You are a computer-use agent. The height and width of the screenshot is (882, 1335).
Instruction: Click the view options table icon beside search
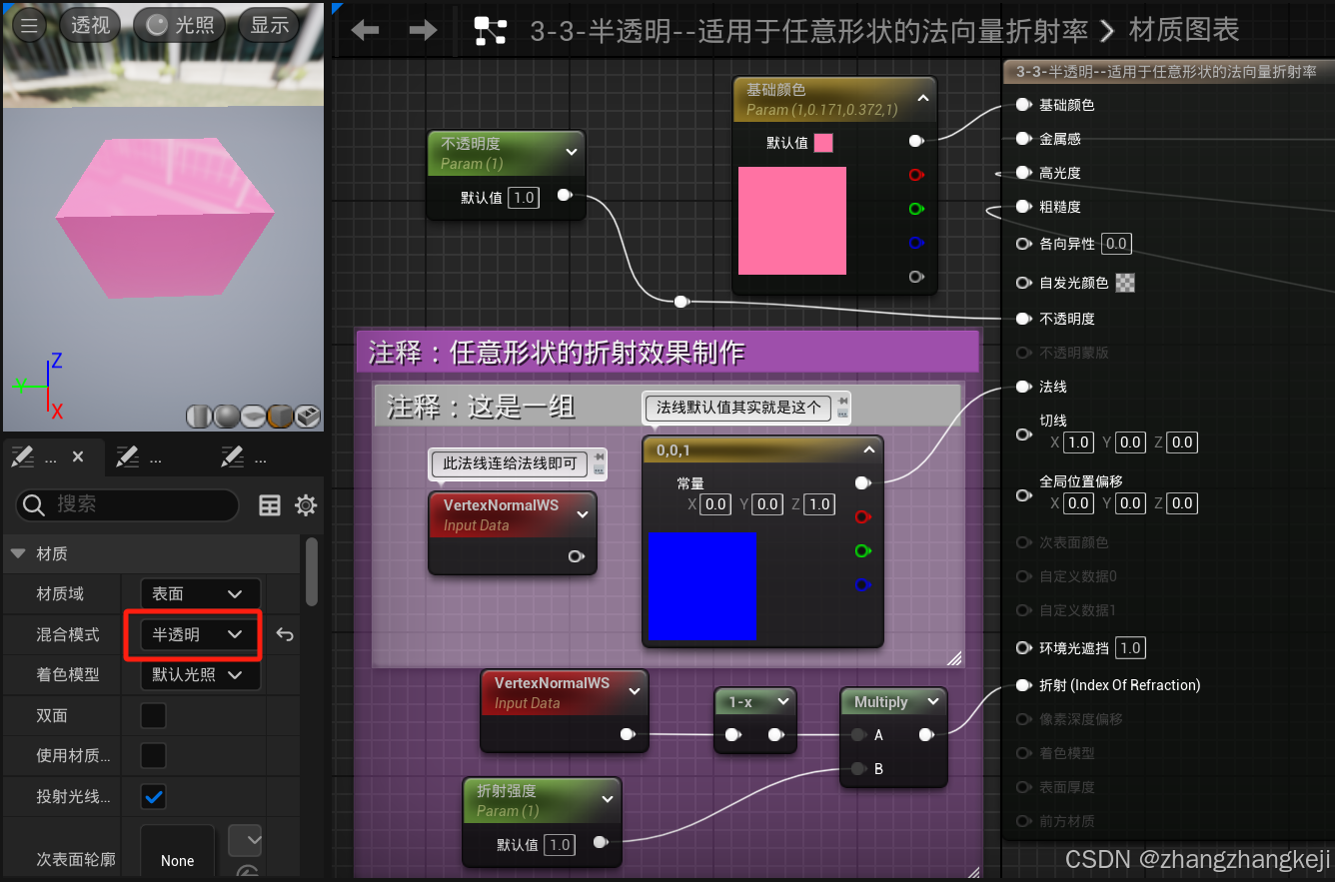[270, 505]
